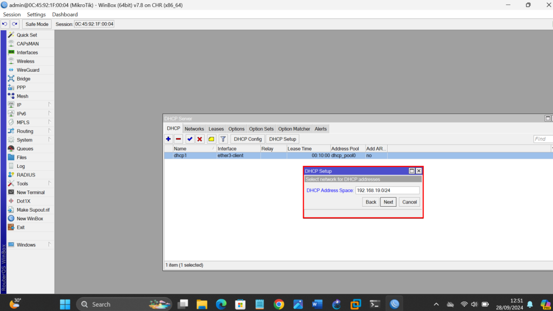Toggle Safe Mode button
Screen dimensions: 553x311
pos(37,24)
